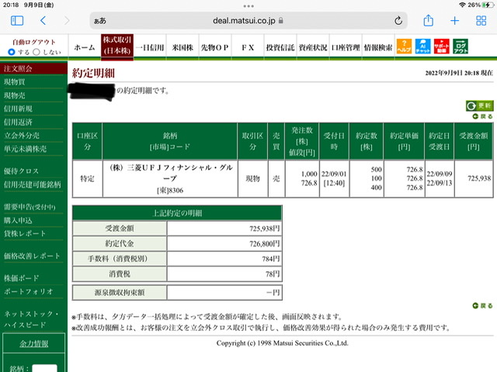
Task: Open the ホーム tab
Action: [85, 47]
